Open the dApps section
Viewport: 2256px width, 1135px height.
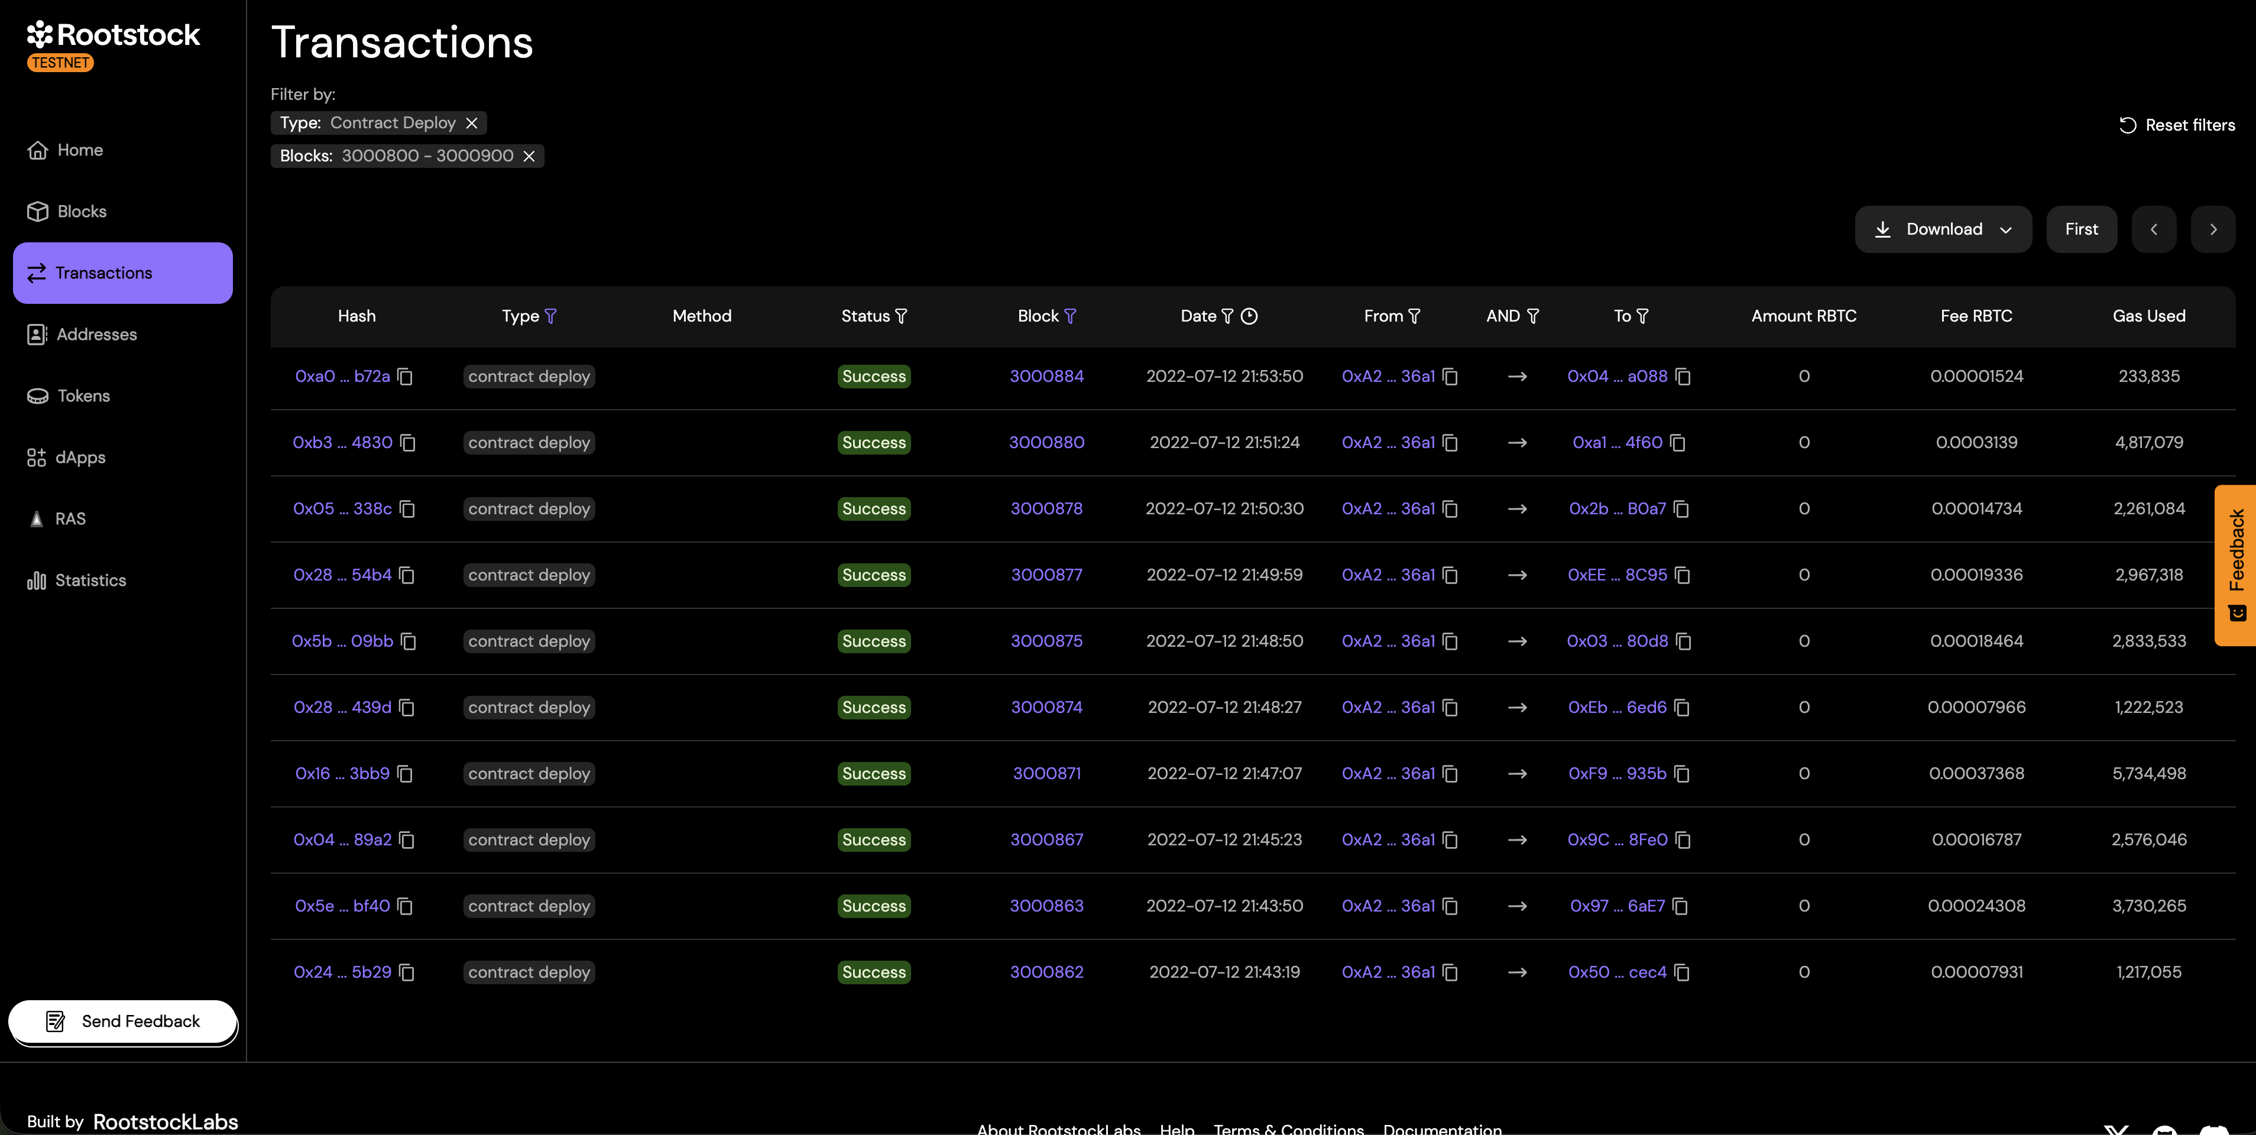(82, 456)
